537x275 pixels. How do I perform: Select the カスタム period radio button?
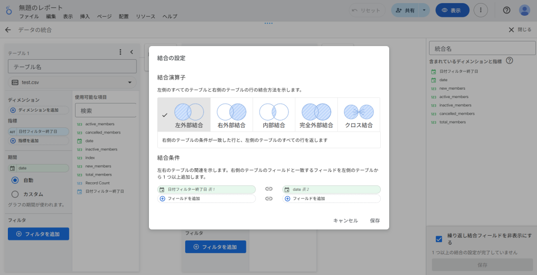tap(15, 194)
